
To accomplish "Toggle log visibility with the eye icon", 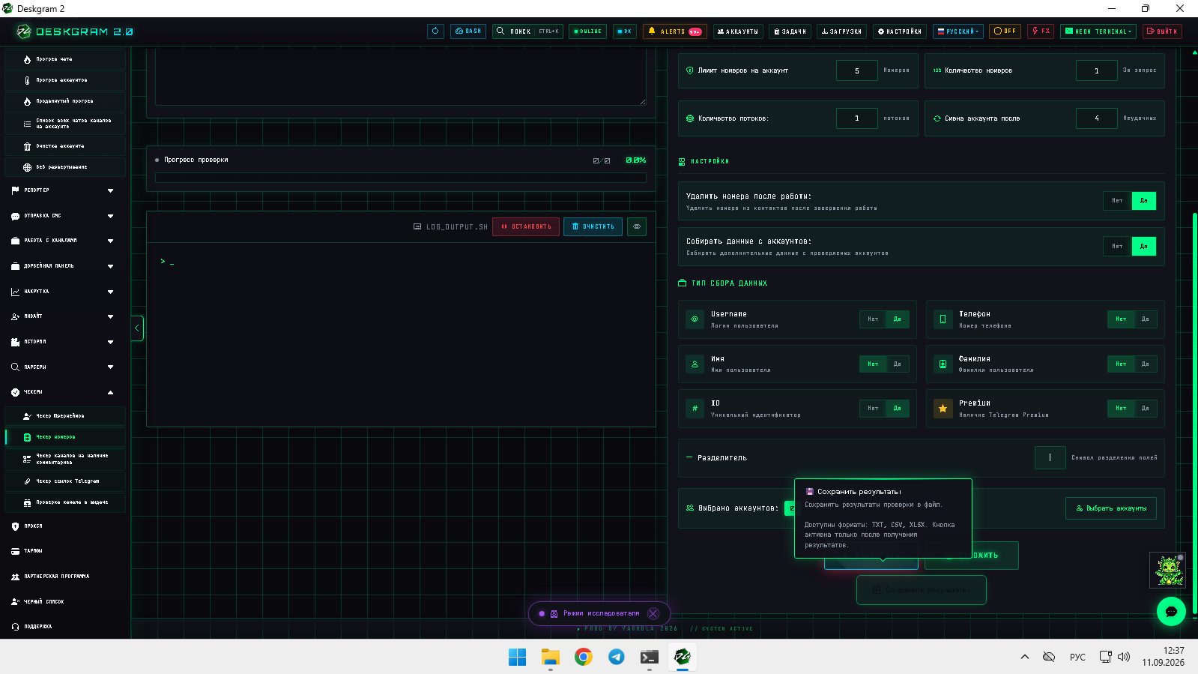I will coord(637,226).
